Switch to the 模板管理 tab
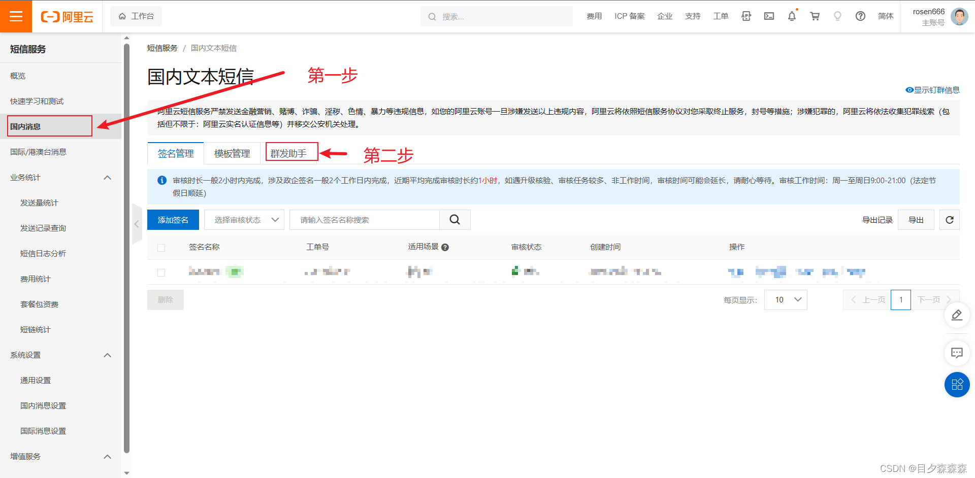Viewport: 975px width, 478px height. point(232,153)
